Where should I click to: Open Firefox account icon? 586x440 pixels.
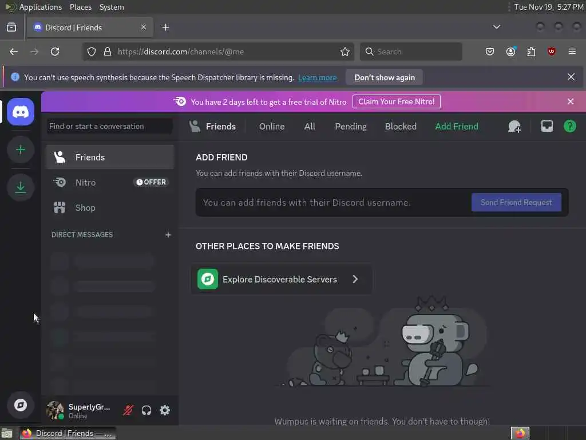510,52
